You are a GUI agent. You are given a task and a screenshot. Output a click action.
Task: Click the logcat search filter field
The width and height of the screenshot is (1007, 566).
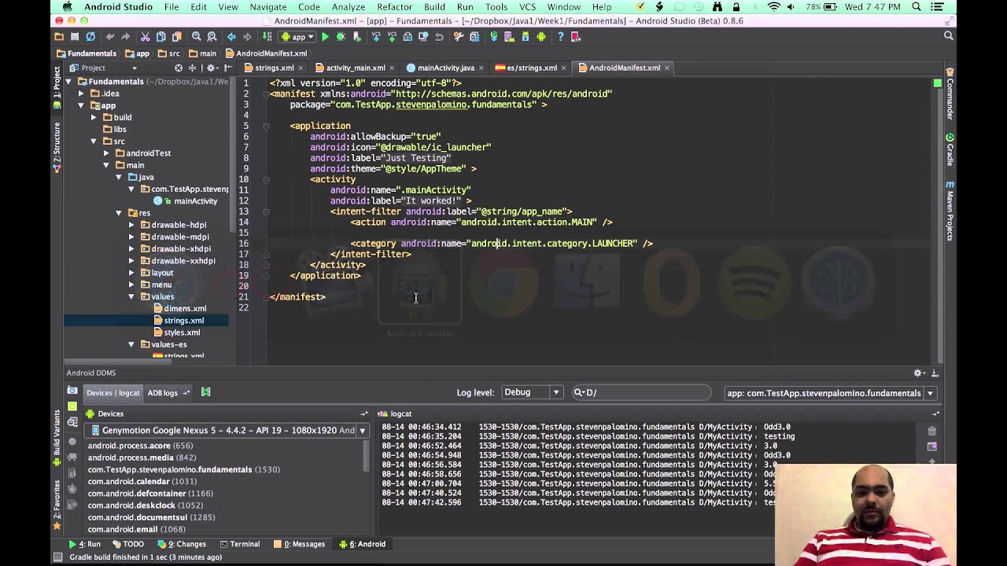[x=641, y=392]
